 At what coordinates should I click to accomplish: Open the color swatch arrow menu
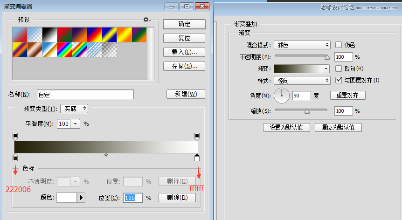click(x=81, y=198)
